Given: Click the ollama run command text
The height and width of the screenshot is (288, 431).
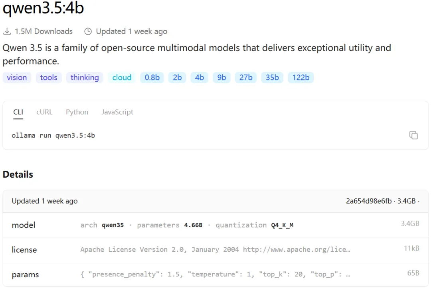Looking at the screenshot, I should [x=53, y=135].
